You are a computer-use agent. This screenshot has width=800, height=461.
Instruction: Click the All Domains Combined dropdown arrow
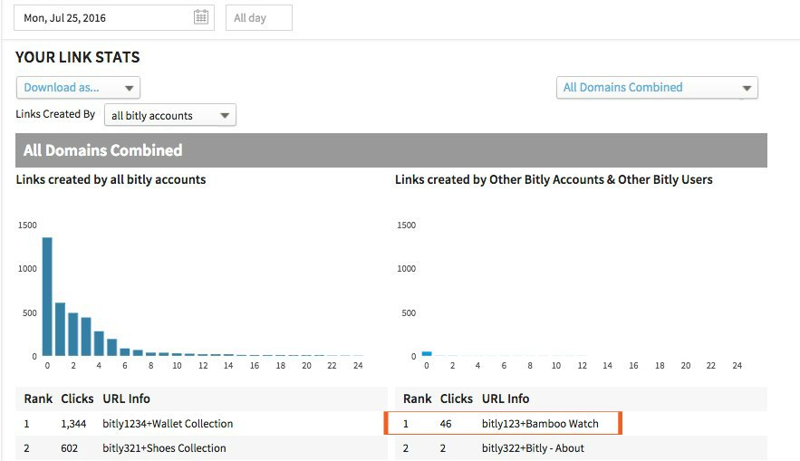tap(747, 88)
